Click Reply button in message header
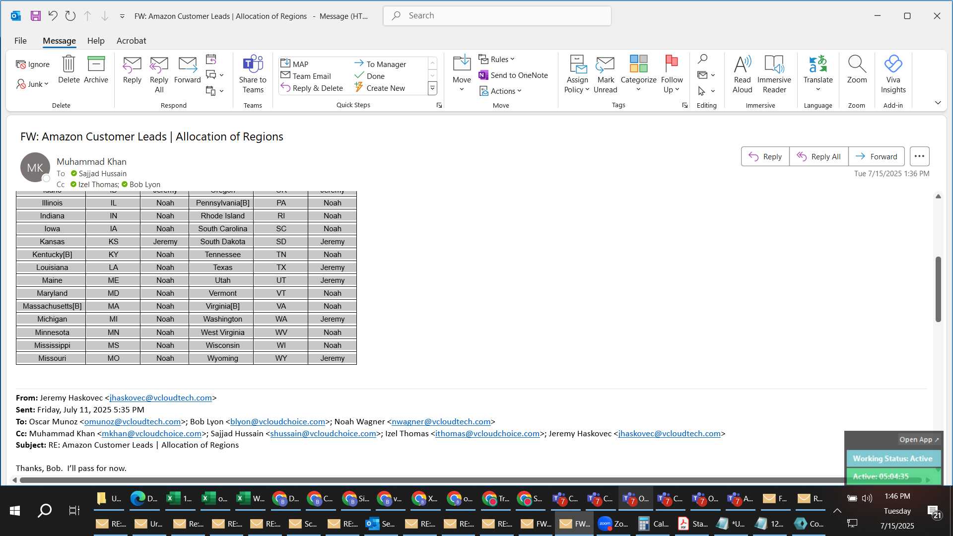953x536 pixels. click(765, 156)
